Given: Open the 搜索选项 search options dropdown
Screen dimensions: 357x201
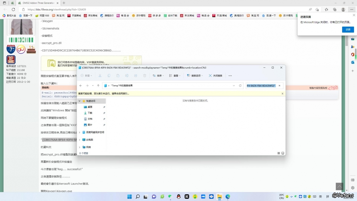Looking at the screenshot, I should 195,76.
